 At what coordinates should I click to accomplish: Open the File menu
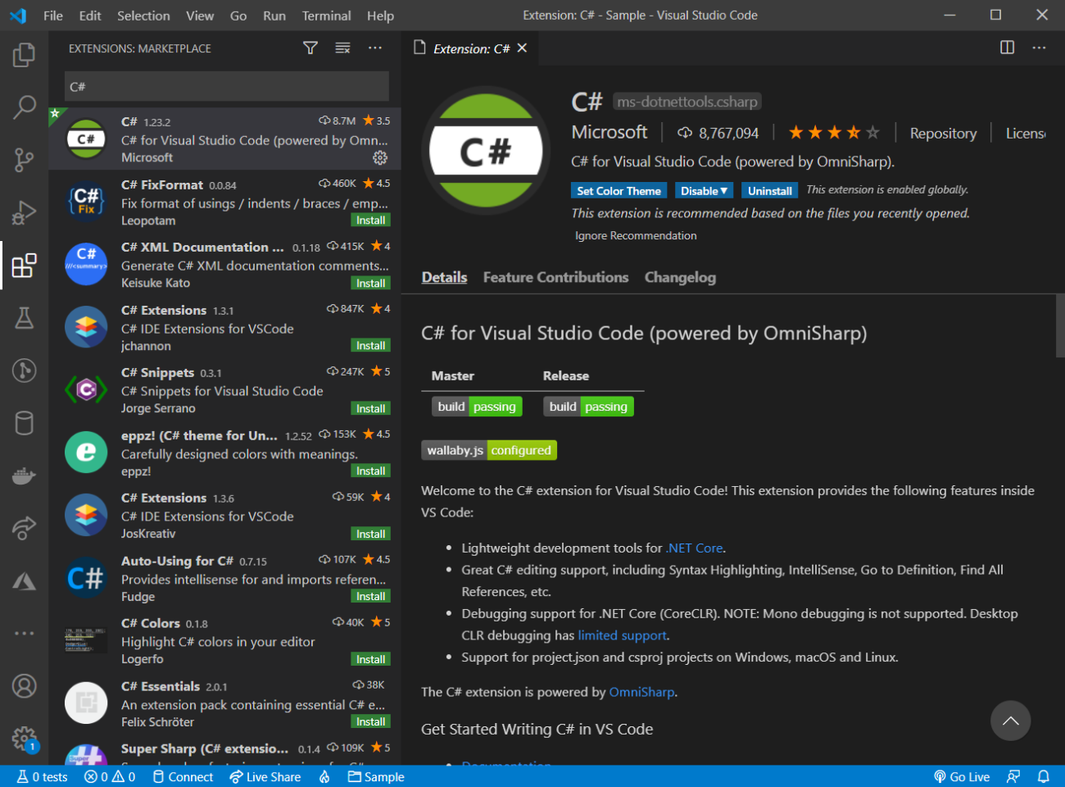click(x=53, y=16)
